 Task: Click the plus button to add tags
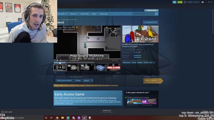pos(154,63)
